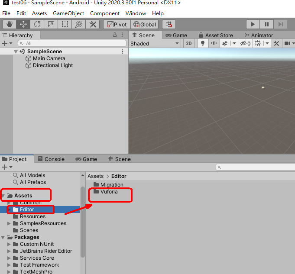
Task: Open Project create asset dropdown
Action: point(7,167)
